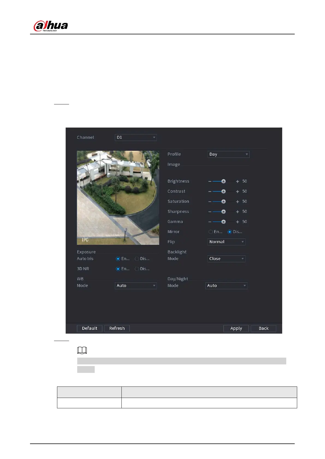Increase Contrast with the plus icon
325x459 pixels.
(x=237, y=192)
